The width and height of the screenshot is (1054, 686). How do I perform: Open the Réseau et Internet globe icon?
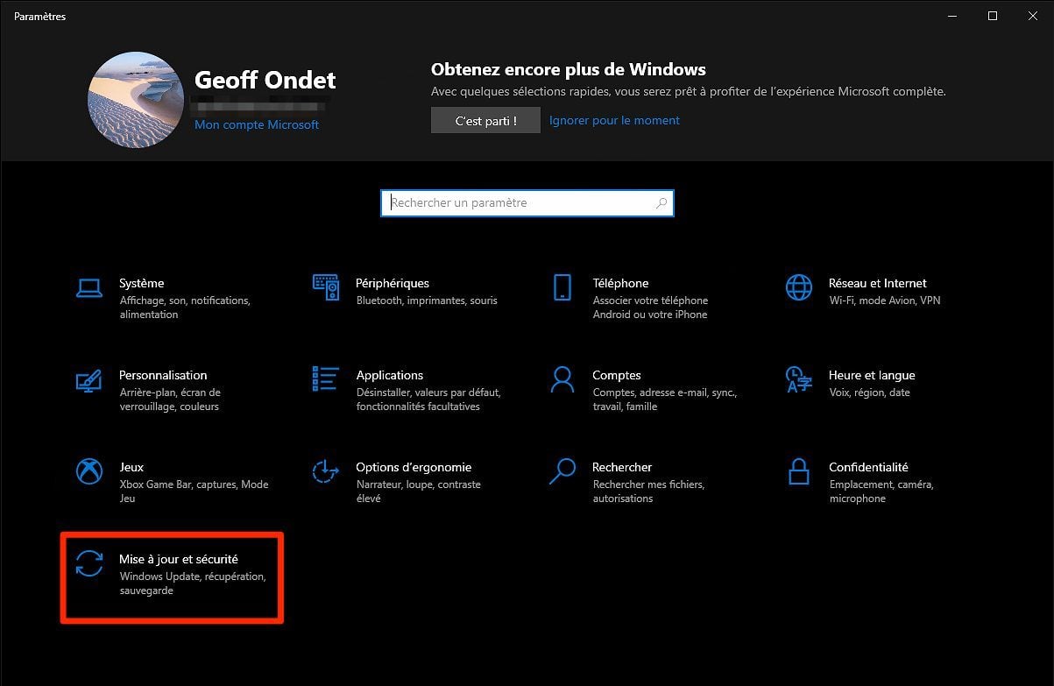click(799, 286)
